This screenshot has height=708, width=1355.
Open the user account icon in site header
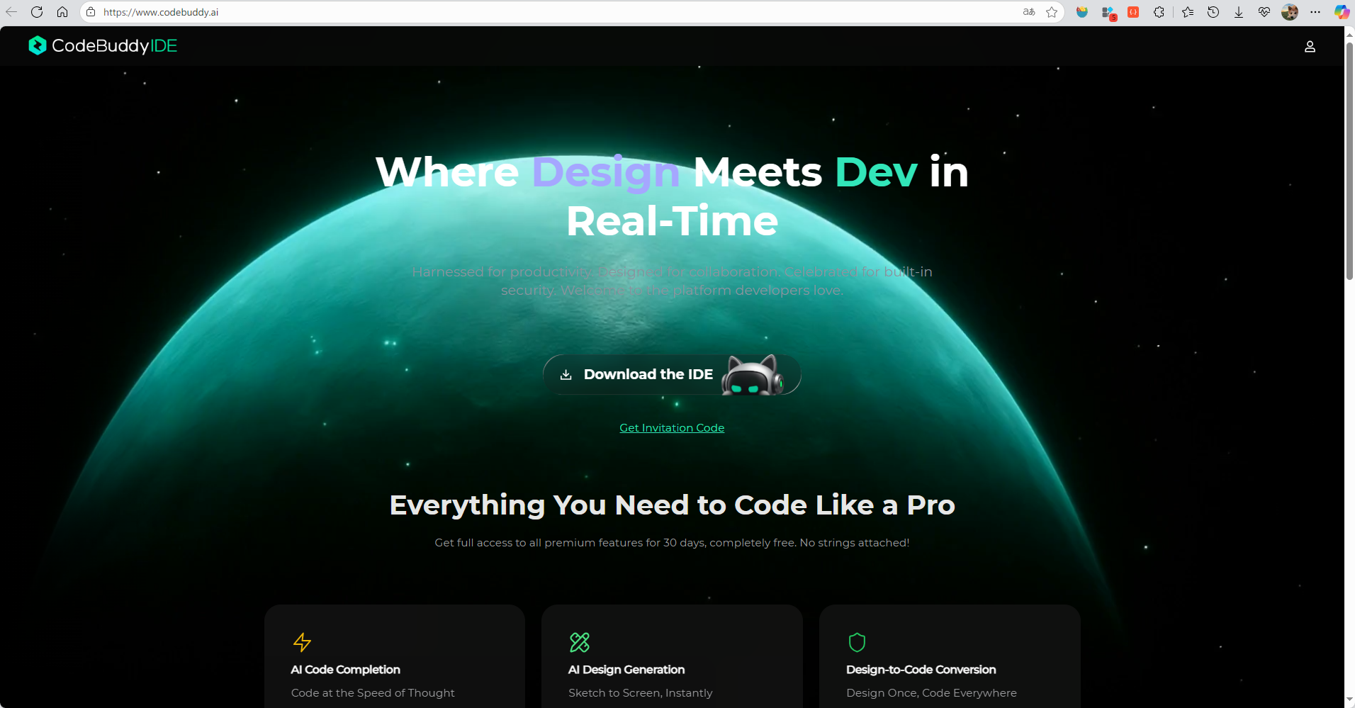[x=1310, y=46]
